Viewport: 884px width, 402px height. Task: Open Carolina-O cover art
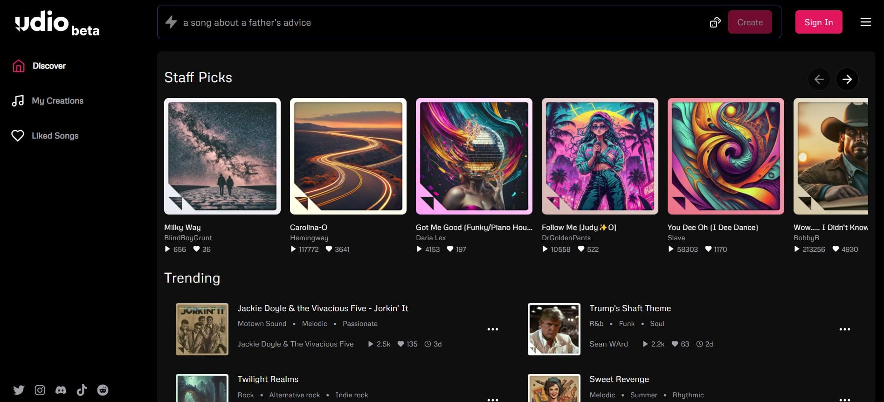pos(348,156)
